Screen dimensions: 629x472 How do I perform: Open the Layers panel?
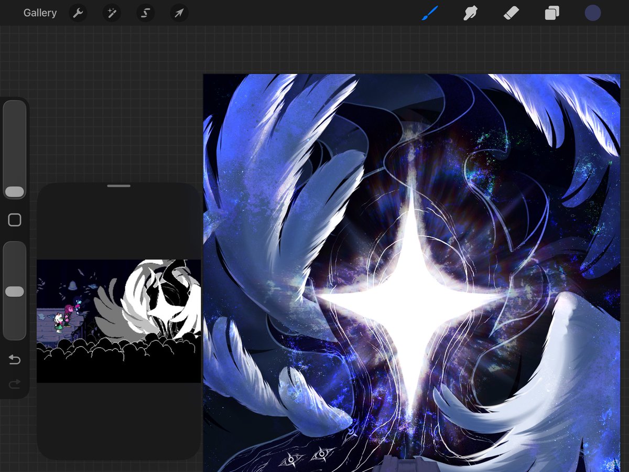(x=552, y=13)
